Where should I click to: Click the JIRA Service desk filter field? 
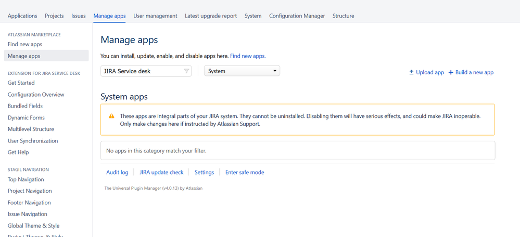pos(146,71)
